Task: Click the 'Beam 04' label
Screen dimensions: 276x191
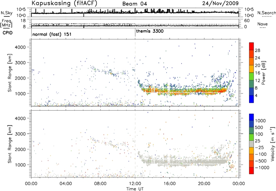Action: [x=135, y=4]
